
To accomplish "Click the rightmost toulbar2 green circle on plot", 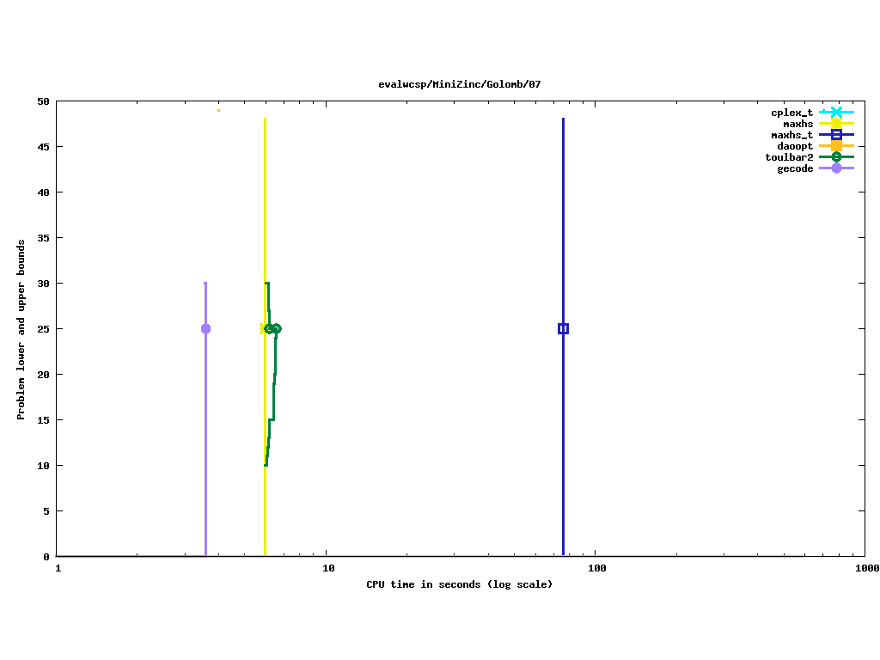I will coord(276,328).
